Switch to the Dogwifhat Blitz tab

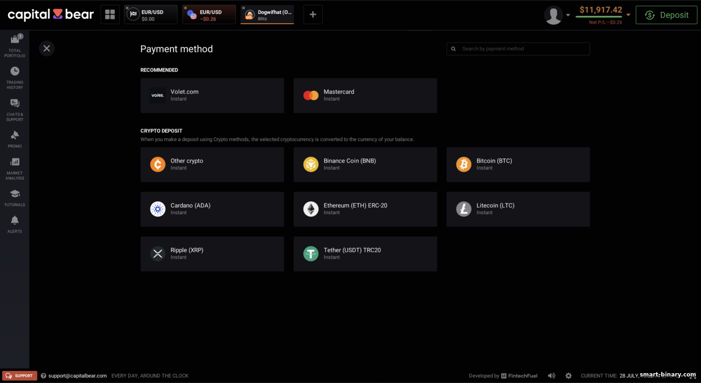267,14
